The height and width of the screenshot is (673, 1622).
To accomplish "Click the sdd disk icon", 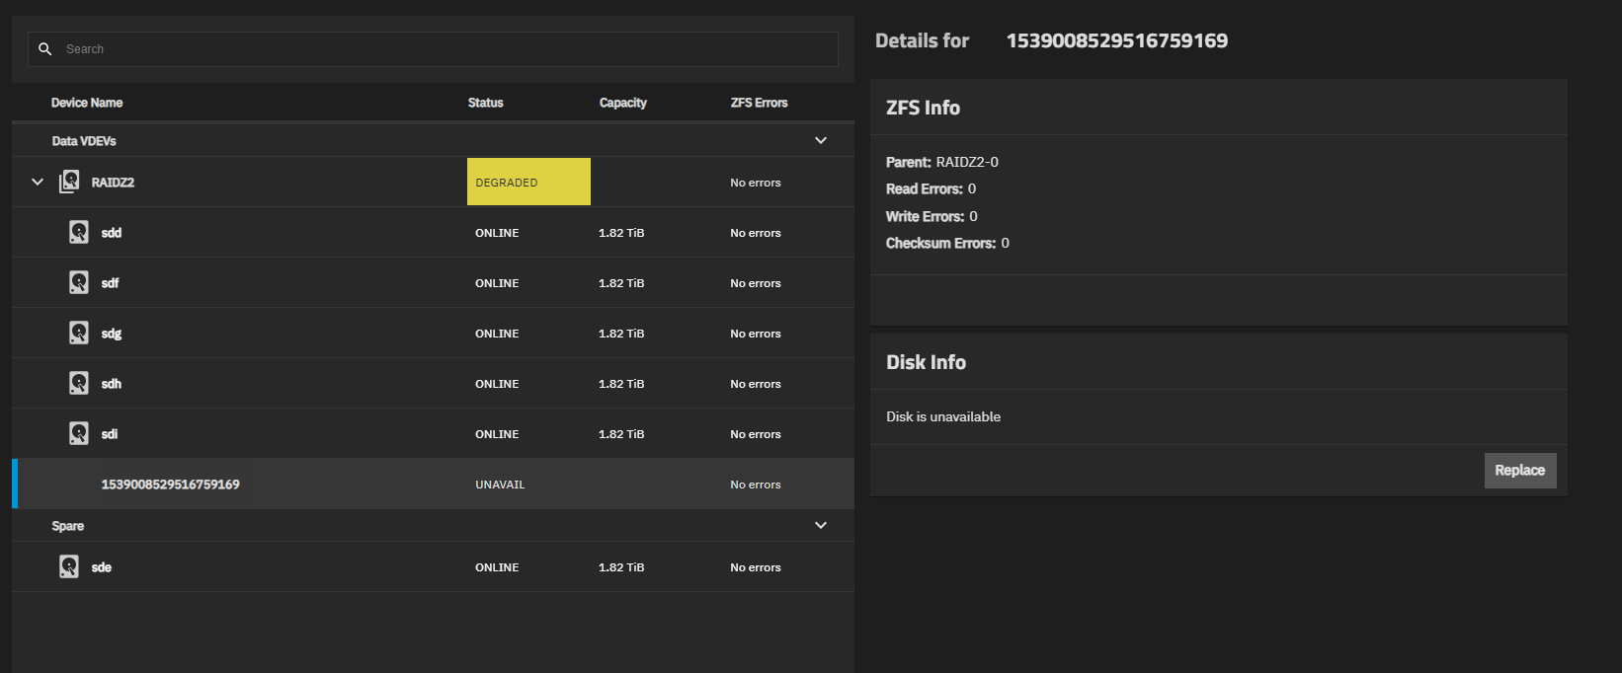I will pyautogui.click(x=79, y=232).
